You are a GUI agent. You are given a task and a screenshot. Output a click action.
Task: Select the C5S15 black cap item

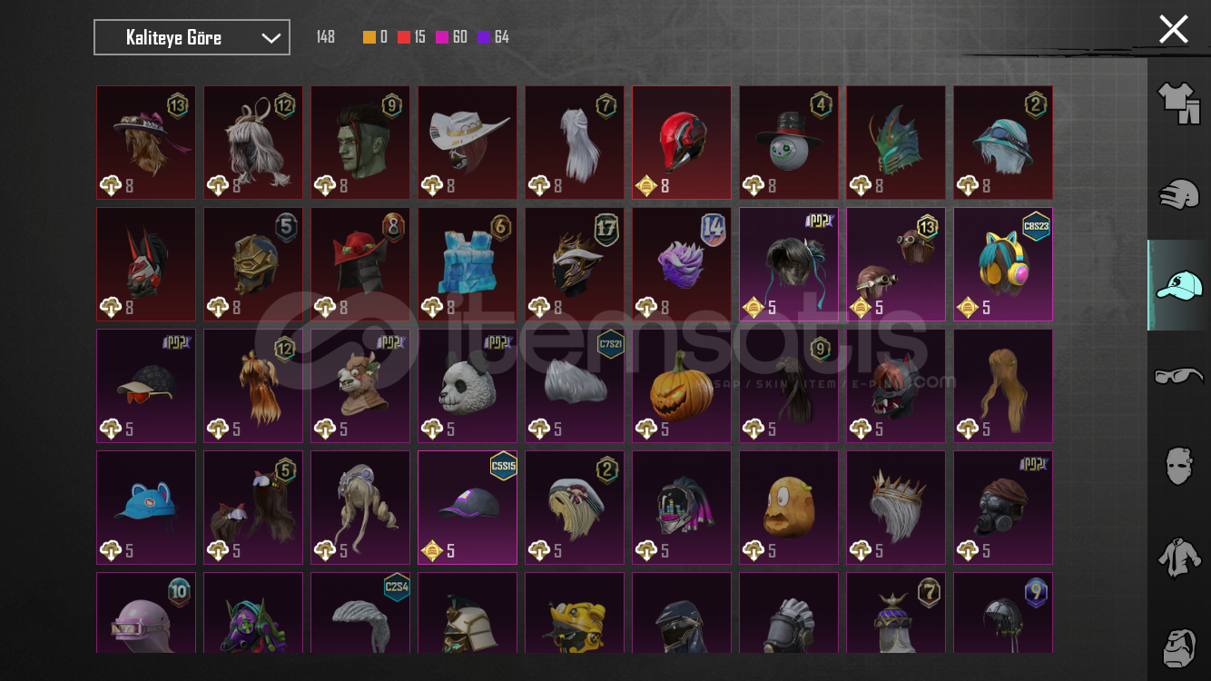468,508
